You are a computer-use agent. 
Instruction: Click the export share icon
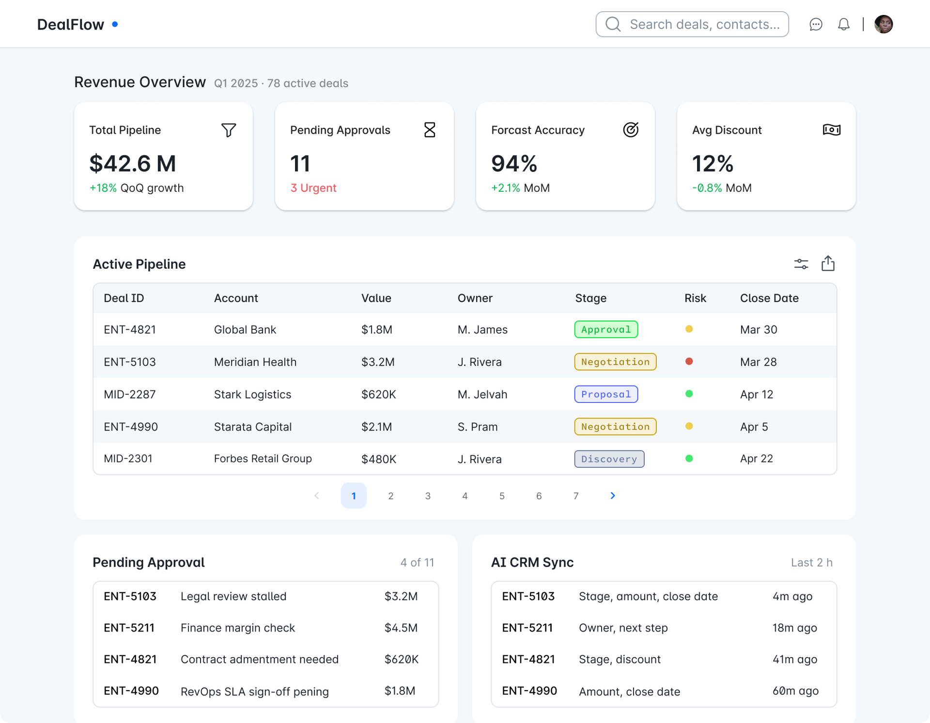pos(828,263)
